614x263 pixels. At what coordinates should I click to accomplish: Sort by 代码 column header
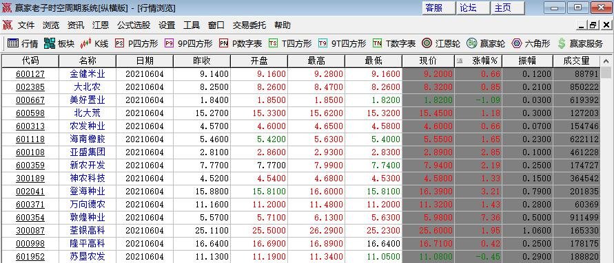(x=30, y=61)
